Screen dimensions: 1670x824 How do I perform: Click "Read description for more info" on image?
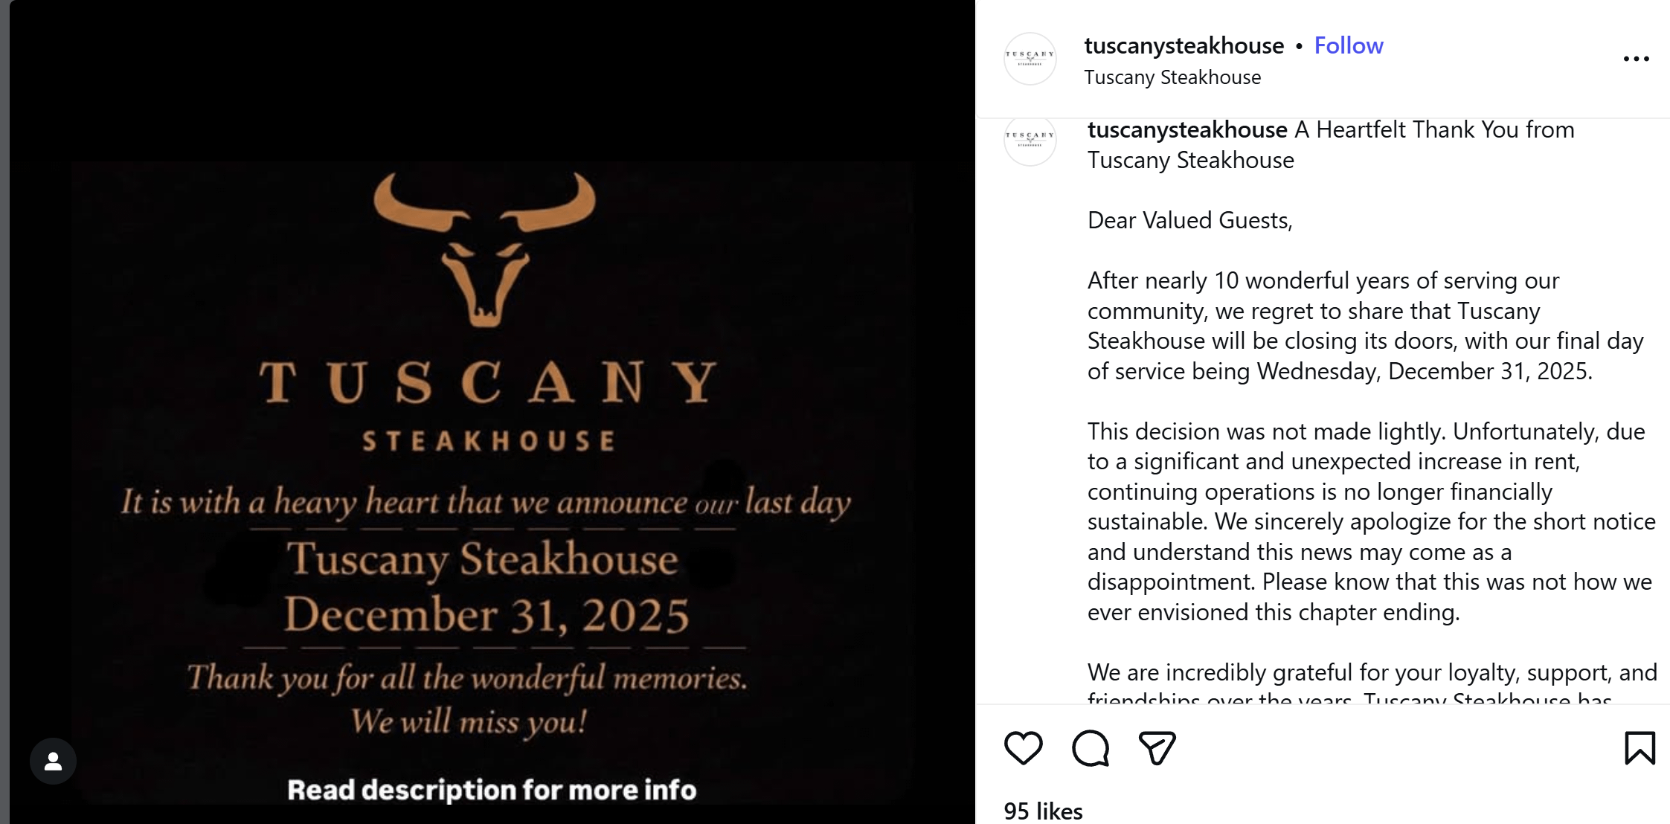click(492, 790)
